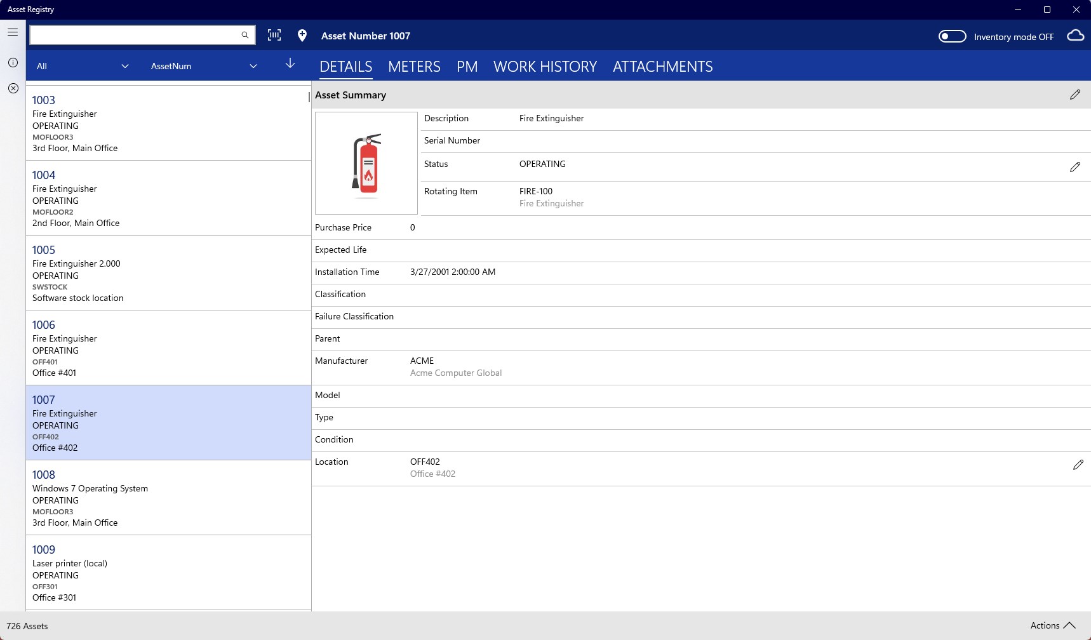Go to the ATTACHMENTS tab
The width and height of the screenshot is (1091, 640).
[x=662, y=67]
